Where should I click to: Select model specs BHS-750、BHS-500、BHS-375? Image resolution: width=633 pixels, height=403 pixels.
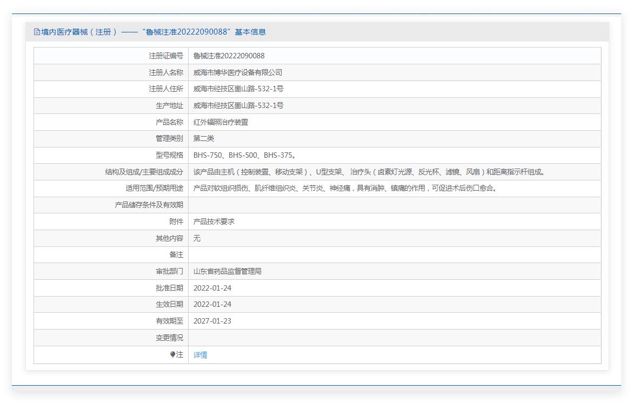pos(245,155)
